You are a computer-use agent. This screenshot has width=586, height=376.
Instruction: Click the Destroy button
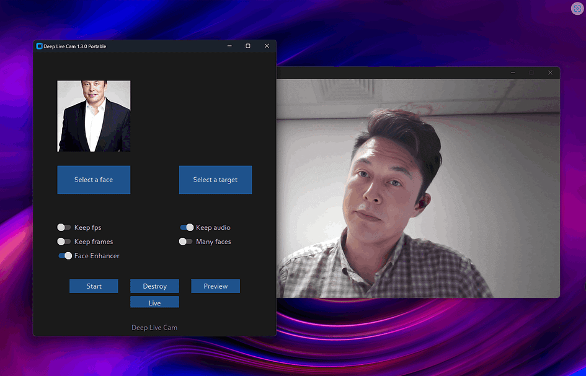pyautogui.click(x=154, y=286)
